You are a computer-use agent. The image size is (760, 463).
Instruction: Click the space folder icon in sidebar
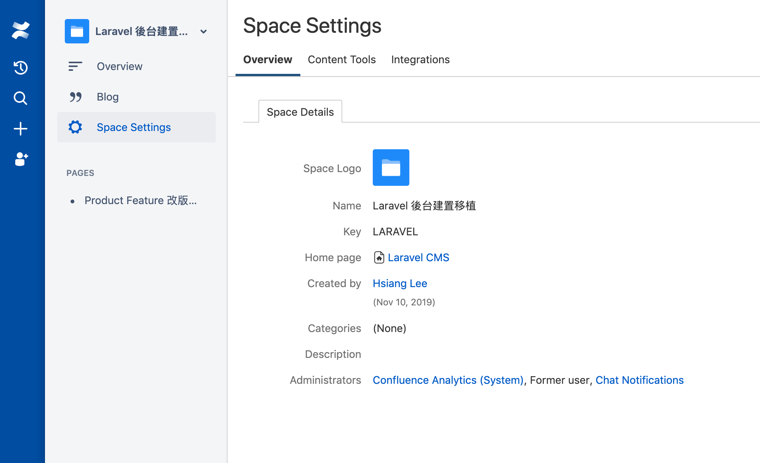click(x=77, y=31)
